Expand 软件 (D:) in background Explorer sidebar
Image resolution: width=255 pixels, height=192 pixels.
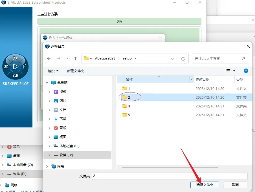[3, 174]
